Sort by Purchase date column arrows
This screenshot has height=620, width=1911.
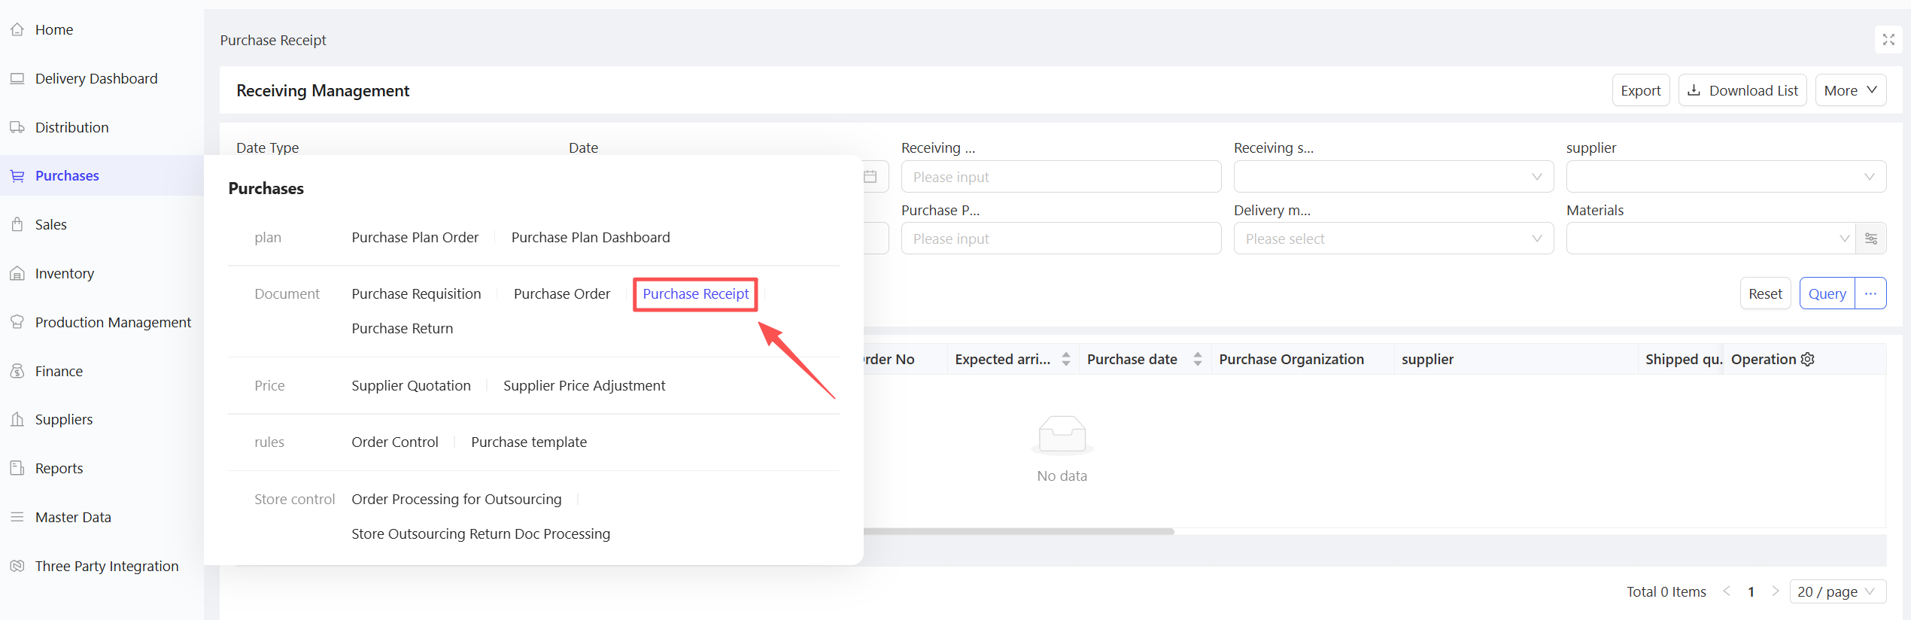click(x=1197, y=360)
